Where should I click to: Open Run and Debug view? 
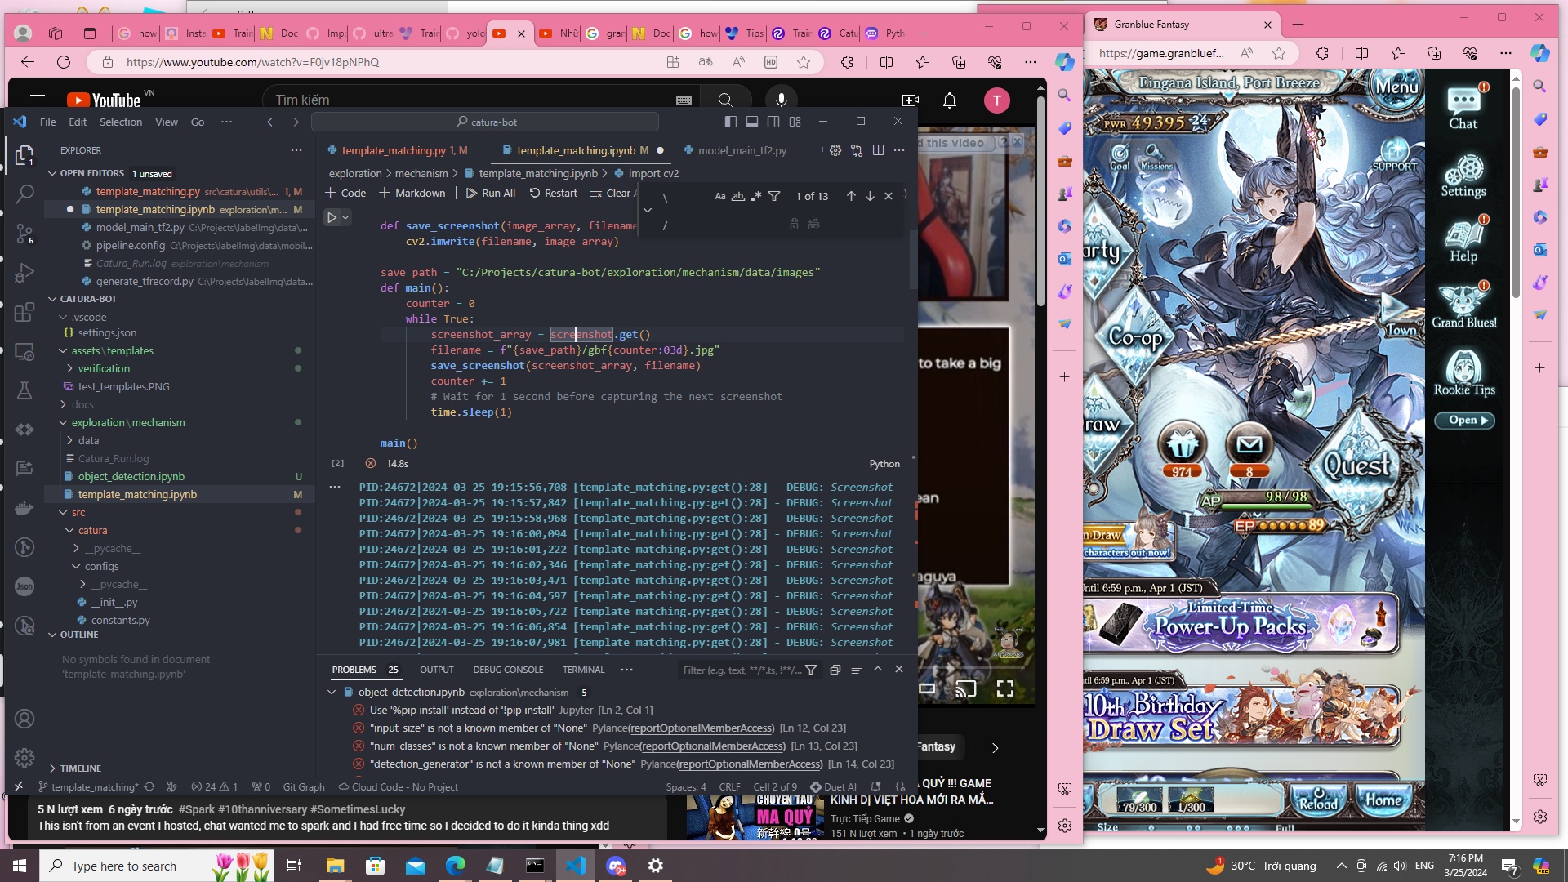point(24,273)
